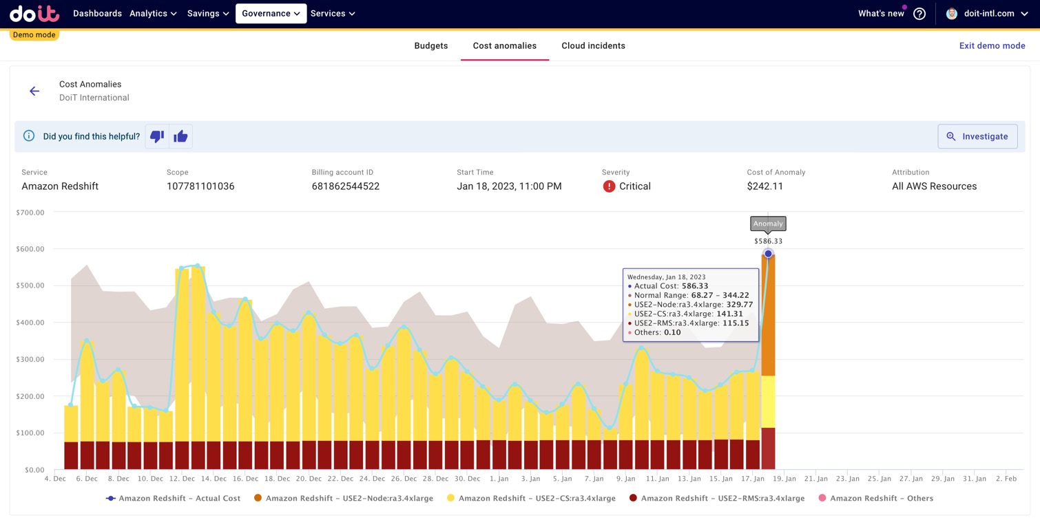This screenshot has height=520, width=1040.
Task: Open the Cloud incidents tab
Action: pos(593,46)
